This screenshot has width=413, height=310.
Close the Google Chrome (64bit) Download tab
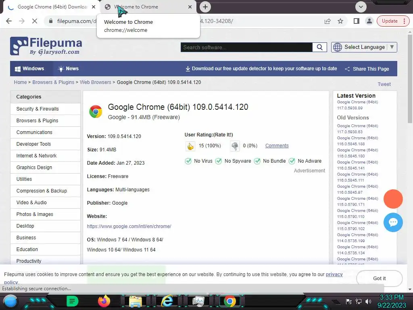[x=94, y=7]
